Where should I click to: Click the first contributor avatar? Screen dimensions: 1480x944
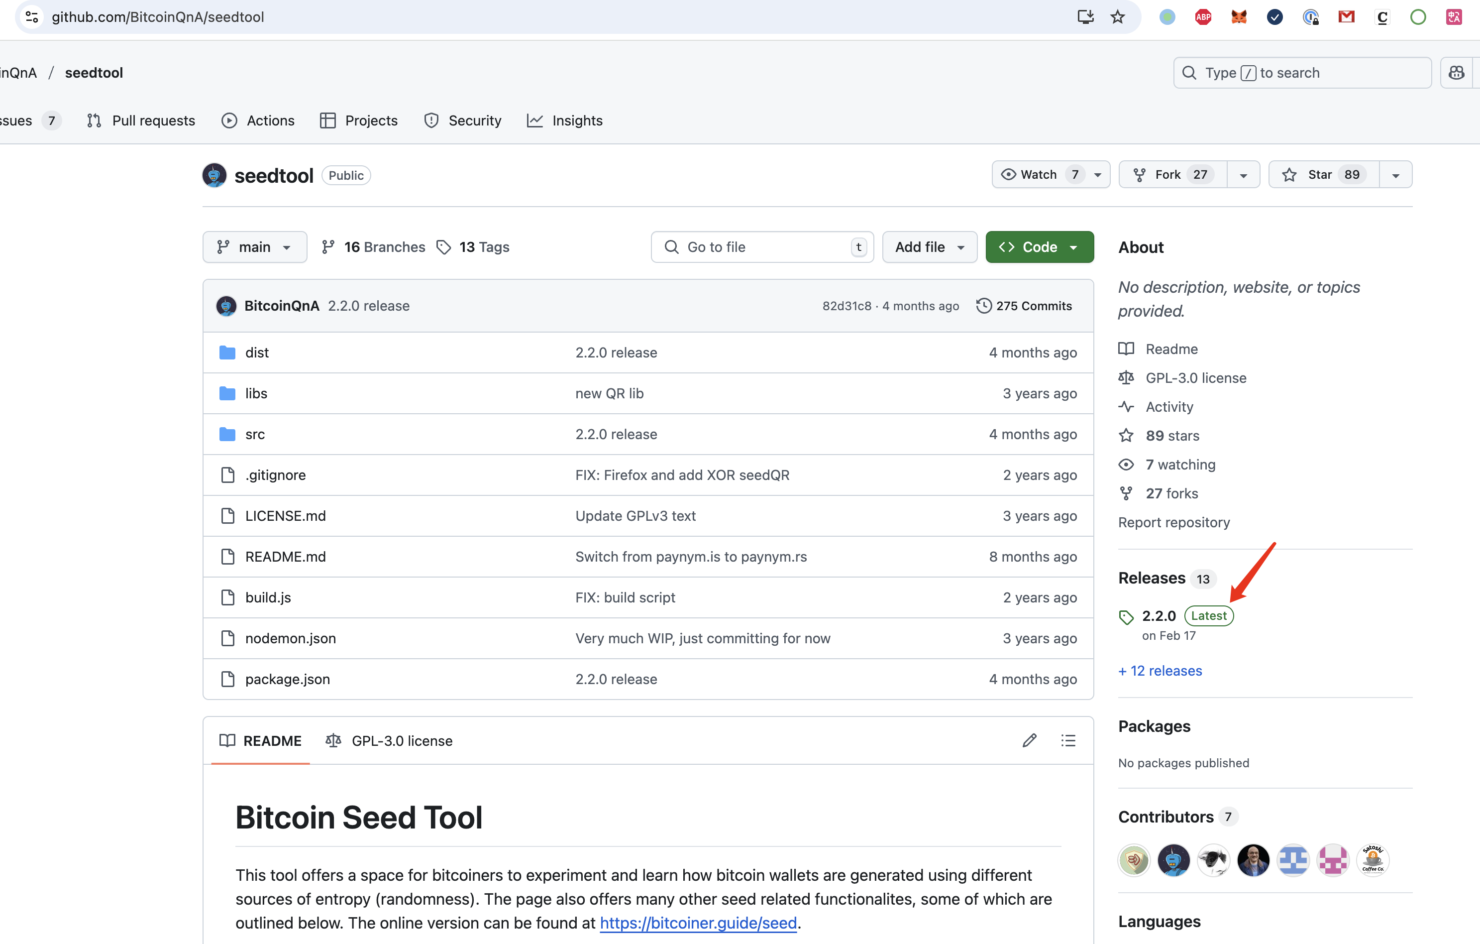[x=1134, y=860]
